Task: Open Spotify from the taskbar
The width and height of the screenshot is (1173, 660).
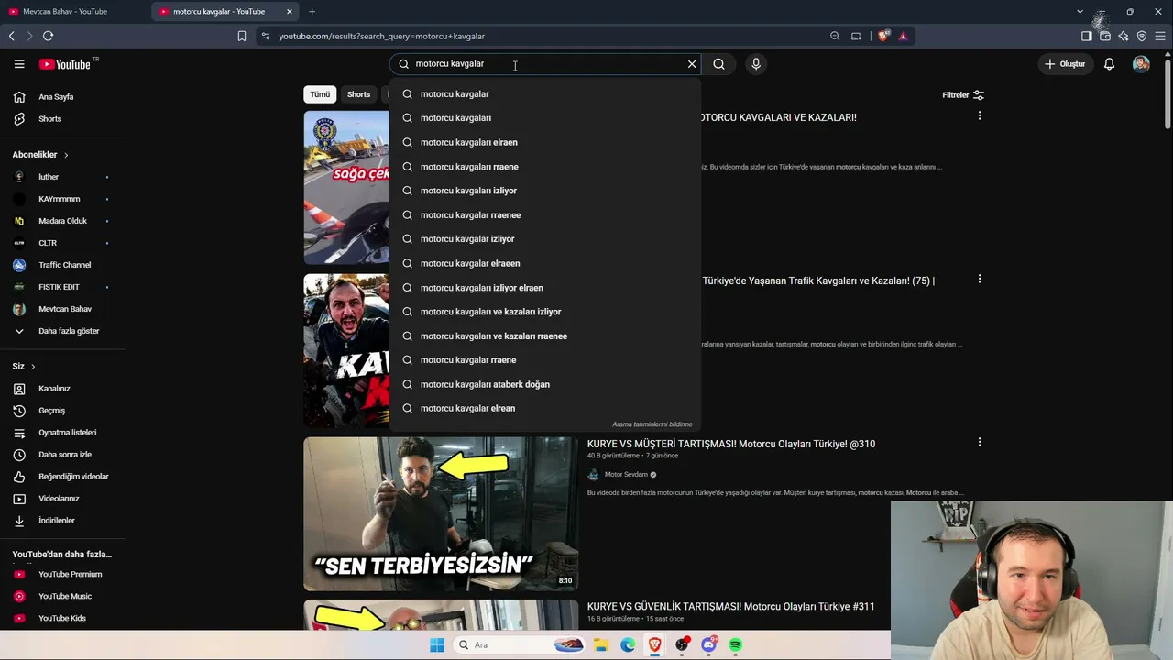Action: 735,644
